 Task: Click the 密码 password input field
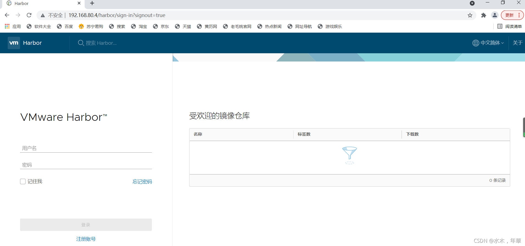point(86,165)
